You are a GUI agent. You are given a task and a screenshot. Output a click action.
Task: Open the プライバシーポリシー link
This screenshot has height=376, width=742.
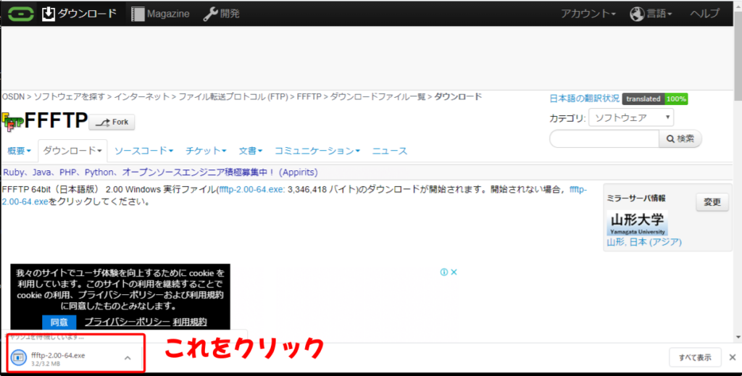tap(127, 322)
